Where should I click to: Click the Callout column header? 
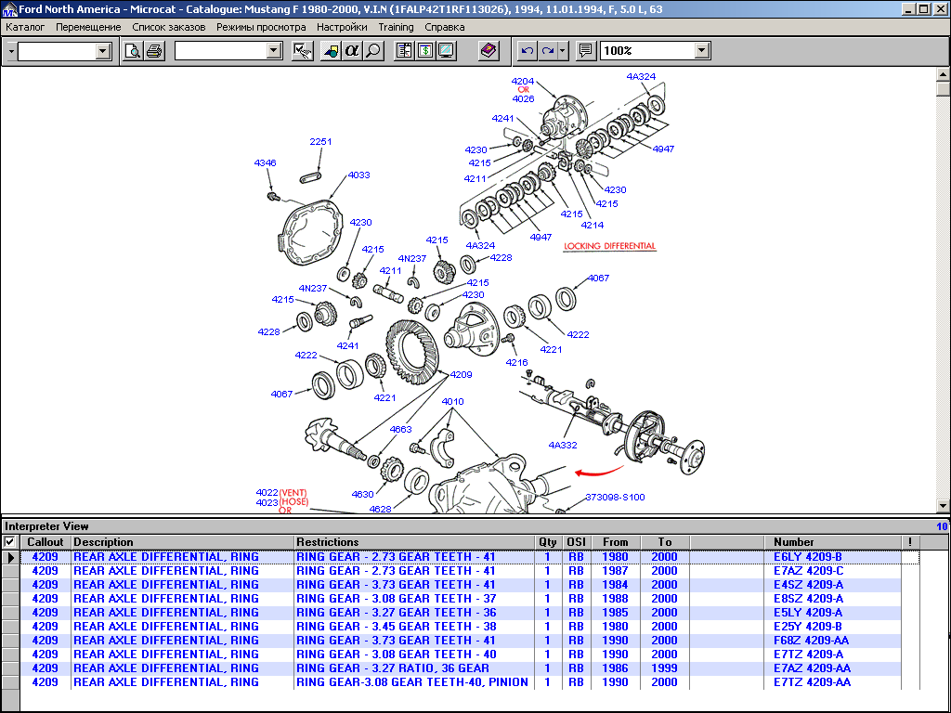[46, 542]
